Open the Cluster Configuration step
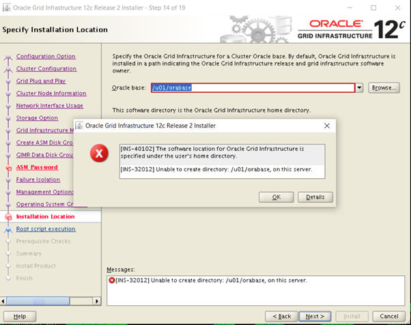411x325 pixels. pos(46,69)
